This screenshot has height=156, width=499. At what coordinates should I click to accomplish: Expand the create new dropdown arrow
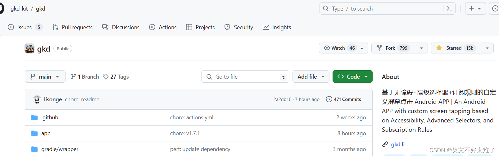(479, 9)
